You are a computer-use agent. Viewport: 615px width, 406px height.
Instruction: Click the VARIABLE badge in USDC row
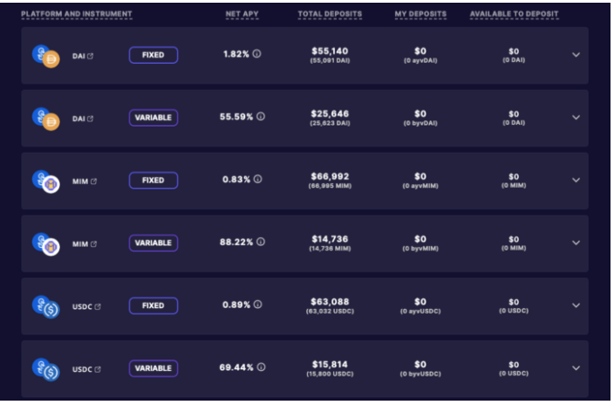[154, 368]
